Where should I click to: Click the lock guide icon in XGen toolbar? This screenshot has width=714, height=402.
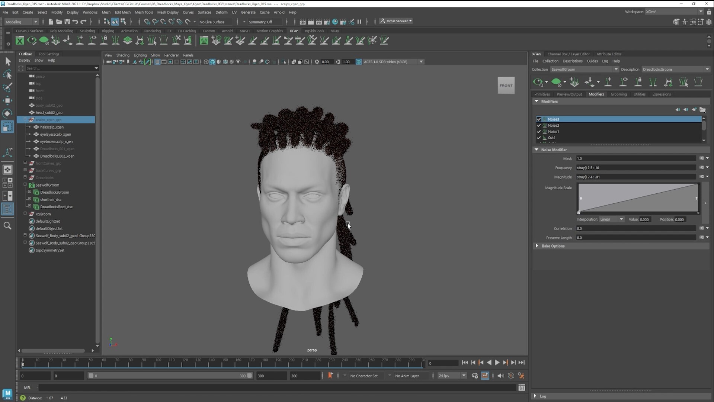coord(638,82)
